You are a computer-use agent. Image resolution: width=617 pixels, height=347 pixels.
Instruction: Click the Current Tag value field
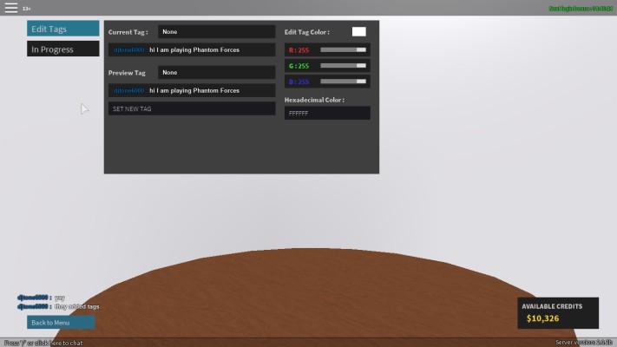coord(216,32)
